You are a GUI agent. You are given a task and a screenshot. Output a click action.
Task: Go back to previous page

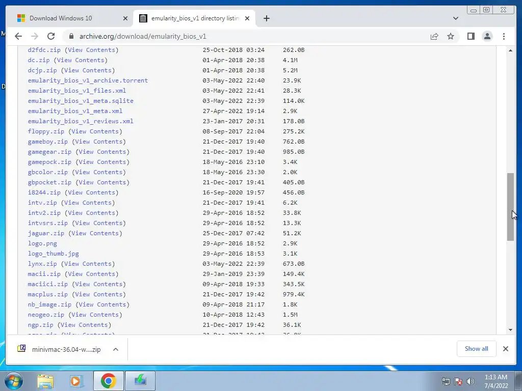(18, 36)
